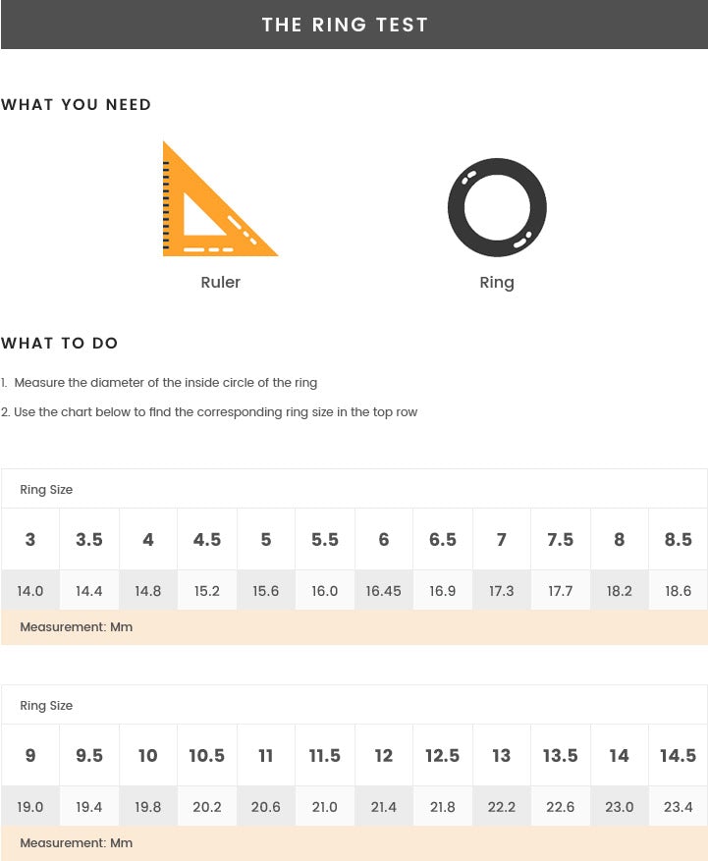The height and width of the screenshot is (861, 708).
Task: Select ring size 9 cell
Action: tap(30, 755)
